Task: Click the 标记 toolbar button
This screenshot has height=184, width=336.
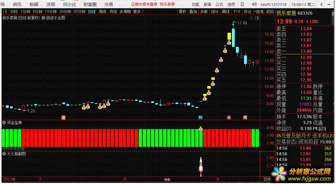Action: [x=247, y=12]
